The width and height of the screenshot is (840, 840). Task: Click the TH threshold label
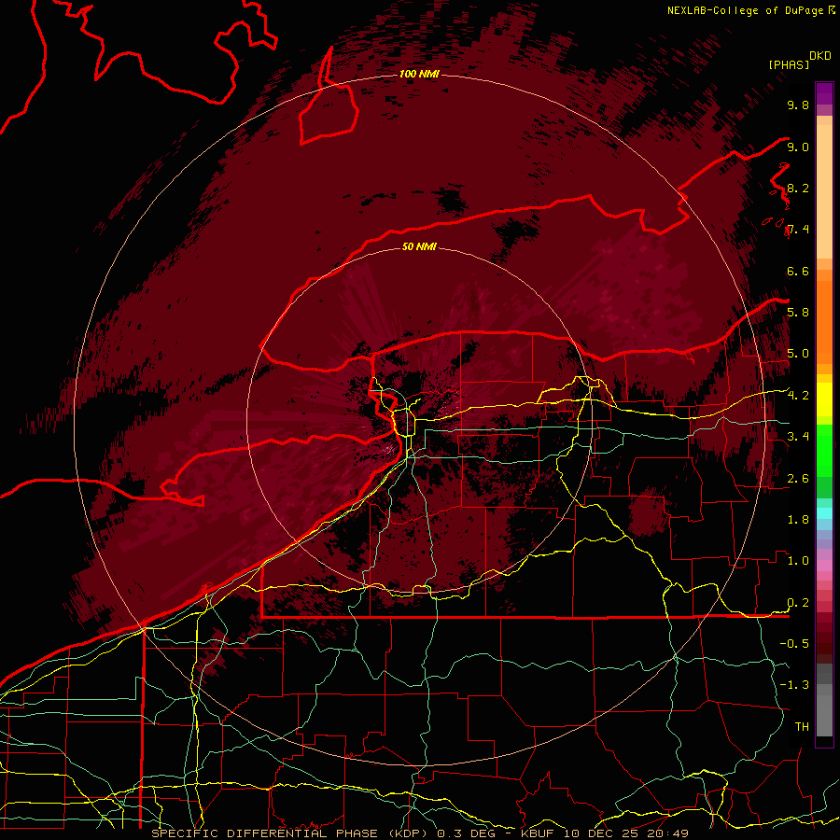point(802,727)
